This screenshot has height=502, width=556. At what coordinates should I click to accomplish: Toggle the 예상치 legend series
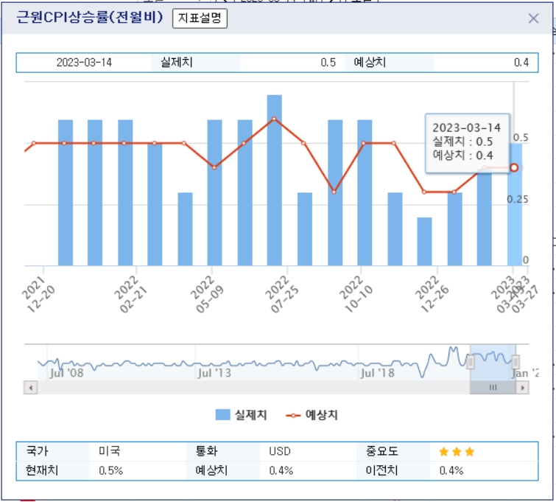[x=312, y=415]
